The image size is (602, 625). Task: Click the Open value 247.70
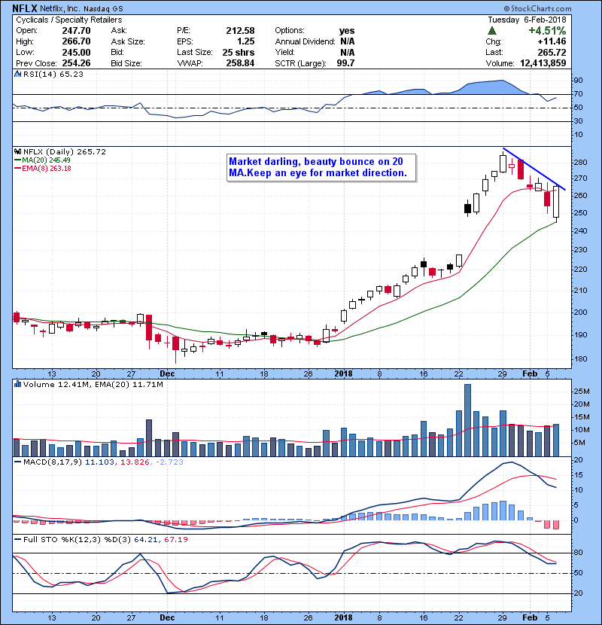click(76, 31)
